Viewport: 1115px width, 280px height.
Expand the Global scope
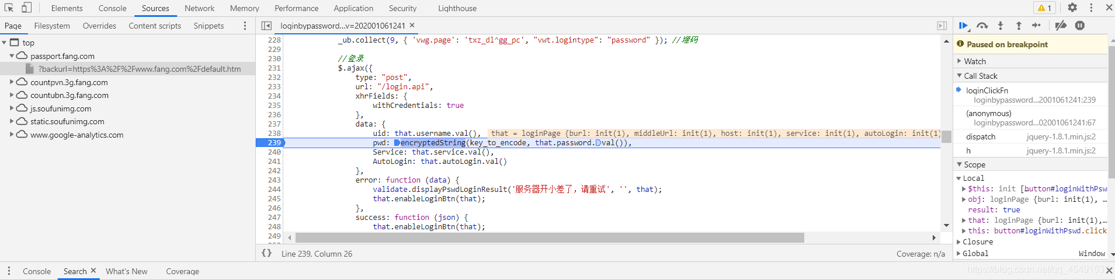[x=958, y=253]
